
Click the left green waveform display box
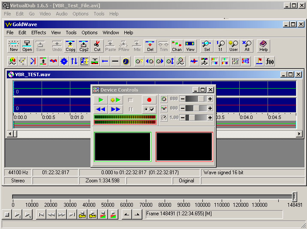(x=123, y=147)
